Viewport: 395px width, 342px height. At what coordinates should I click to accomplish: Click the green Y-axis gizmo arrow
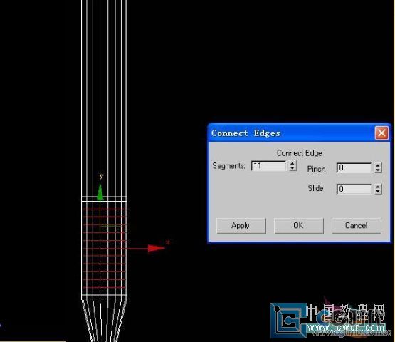point(100,192)
